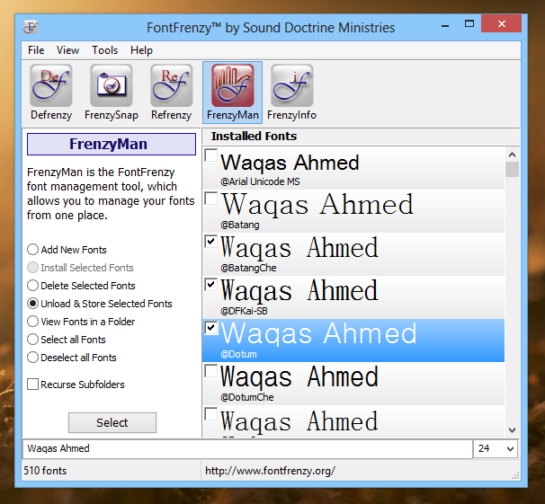The width and height of the screenshot is (545, 504).
Task: Check the @DotumChe font checkbox
Action: coord(211,371)
